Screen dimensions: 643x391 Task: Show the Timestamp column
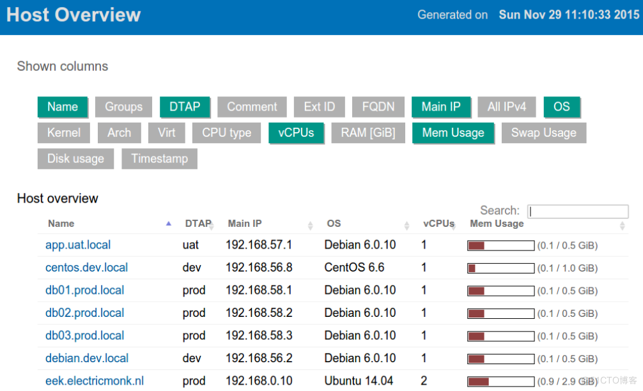coord(159,159)
